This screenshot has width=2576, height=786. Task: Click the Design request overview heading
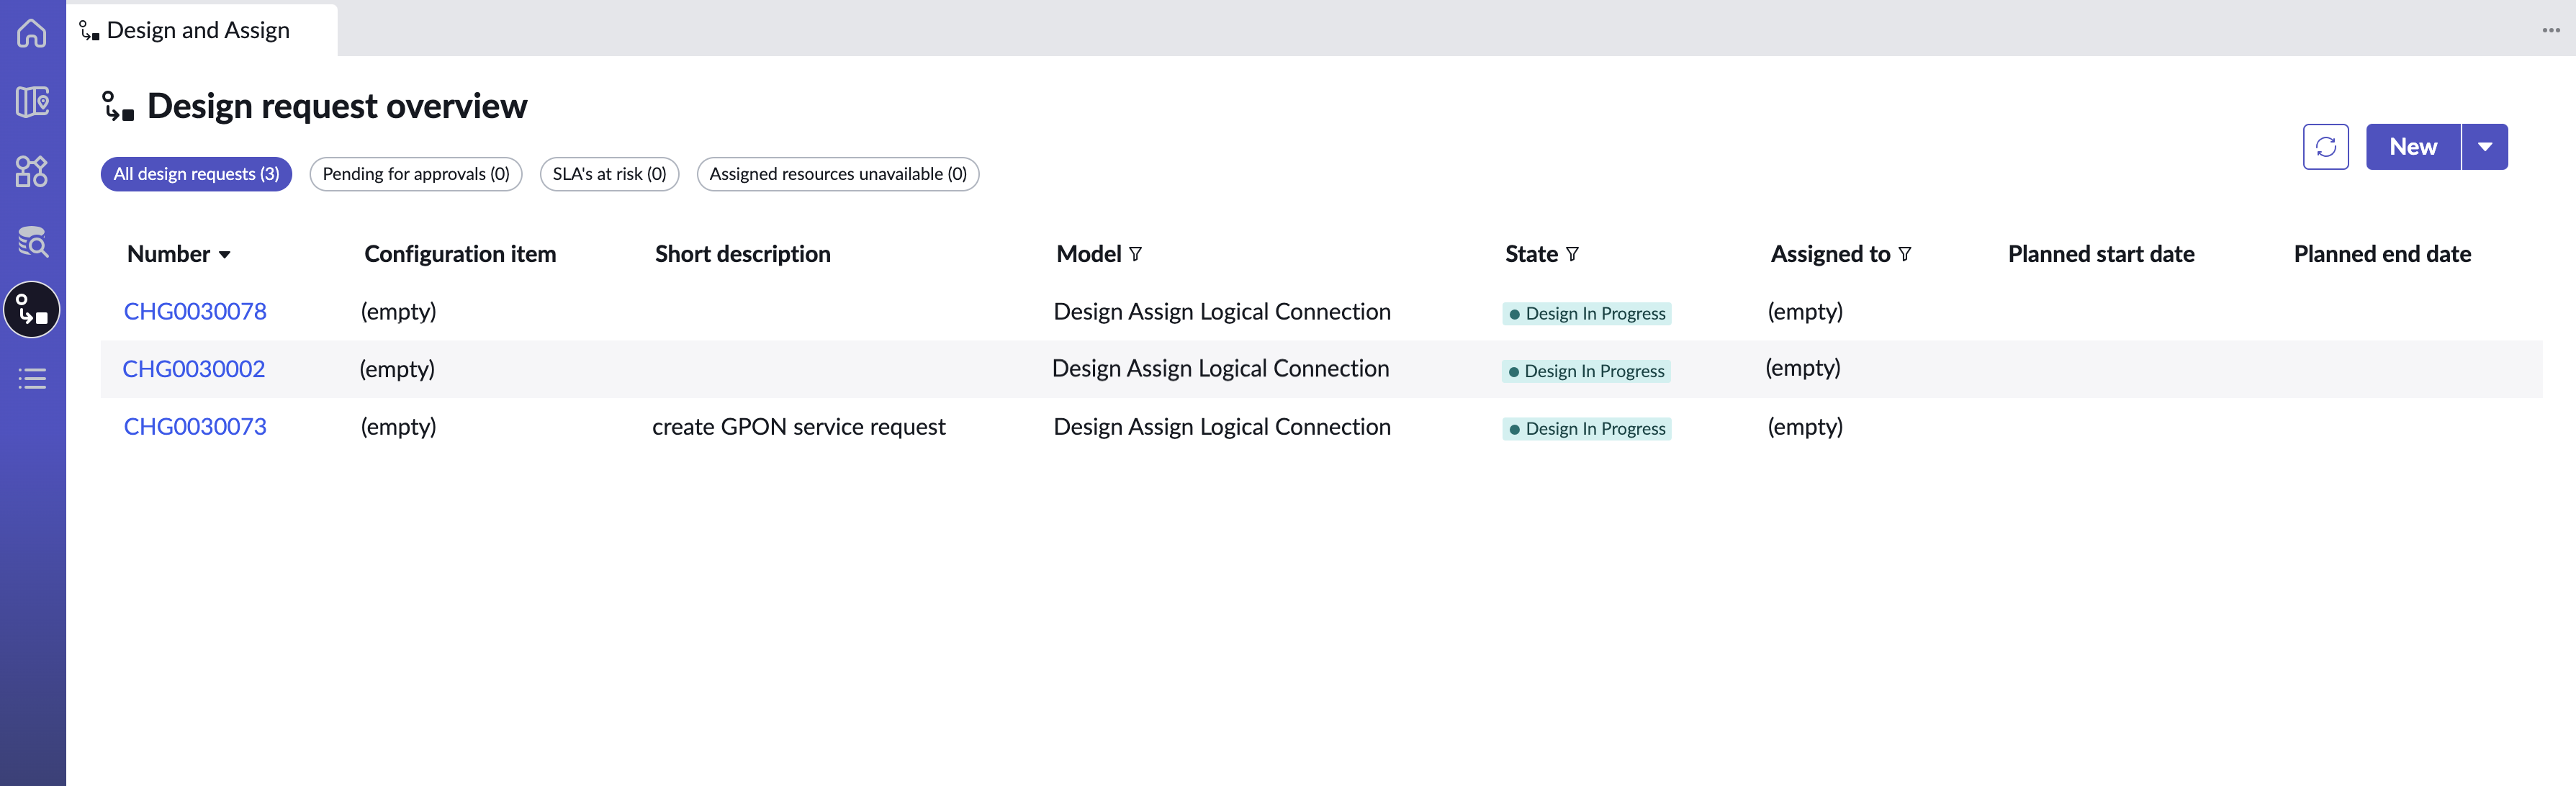pyautogui.click(x=336, y=106)
